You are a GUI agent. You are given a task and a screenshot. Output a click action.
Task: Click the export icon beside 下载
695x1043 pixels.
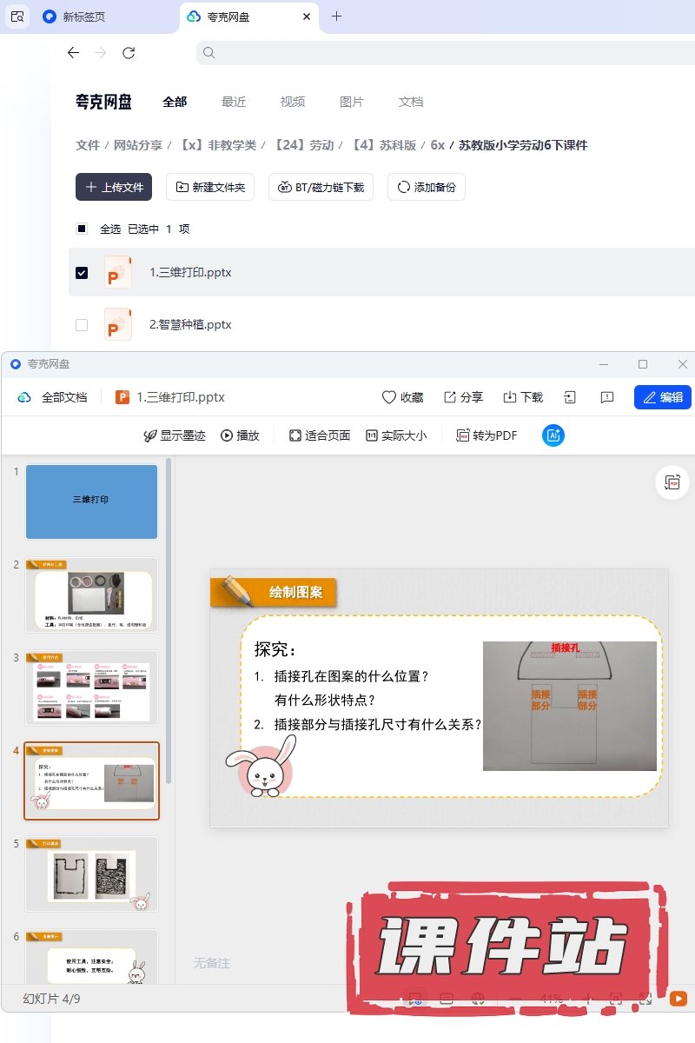570,397
